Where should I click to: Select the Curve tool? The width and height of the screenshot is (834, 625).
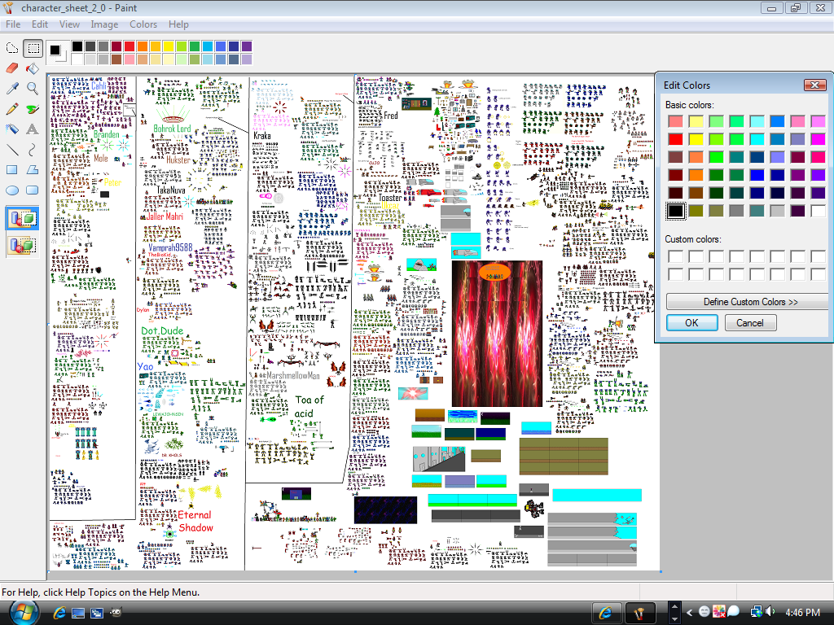pos(32,150)
